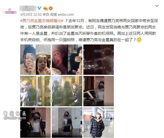The image size is (164, 138).
Task: Click the thinking face emoji
Action: coord(139,40)
